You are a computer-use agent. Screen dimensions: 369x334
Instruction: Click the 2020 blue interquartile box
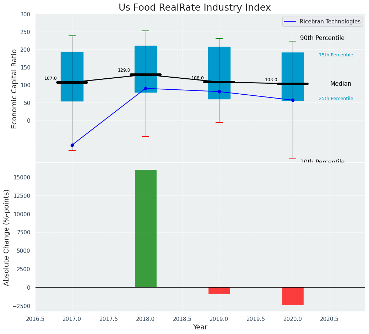293,77
